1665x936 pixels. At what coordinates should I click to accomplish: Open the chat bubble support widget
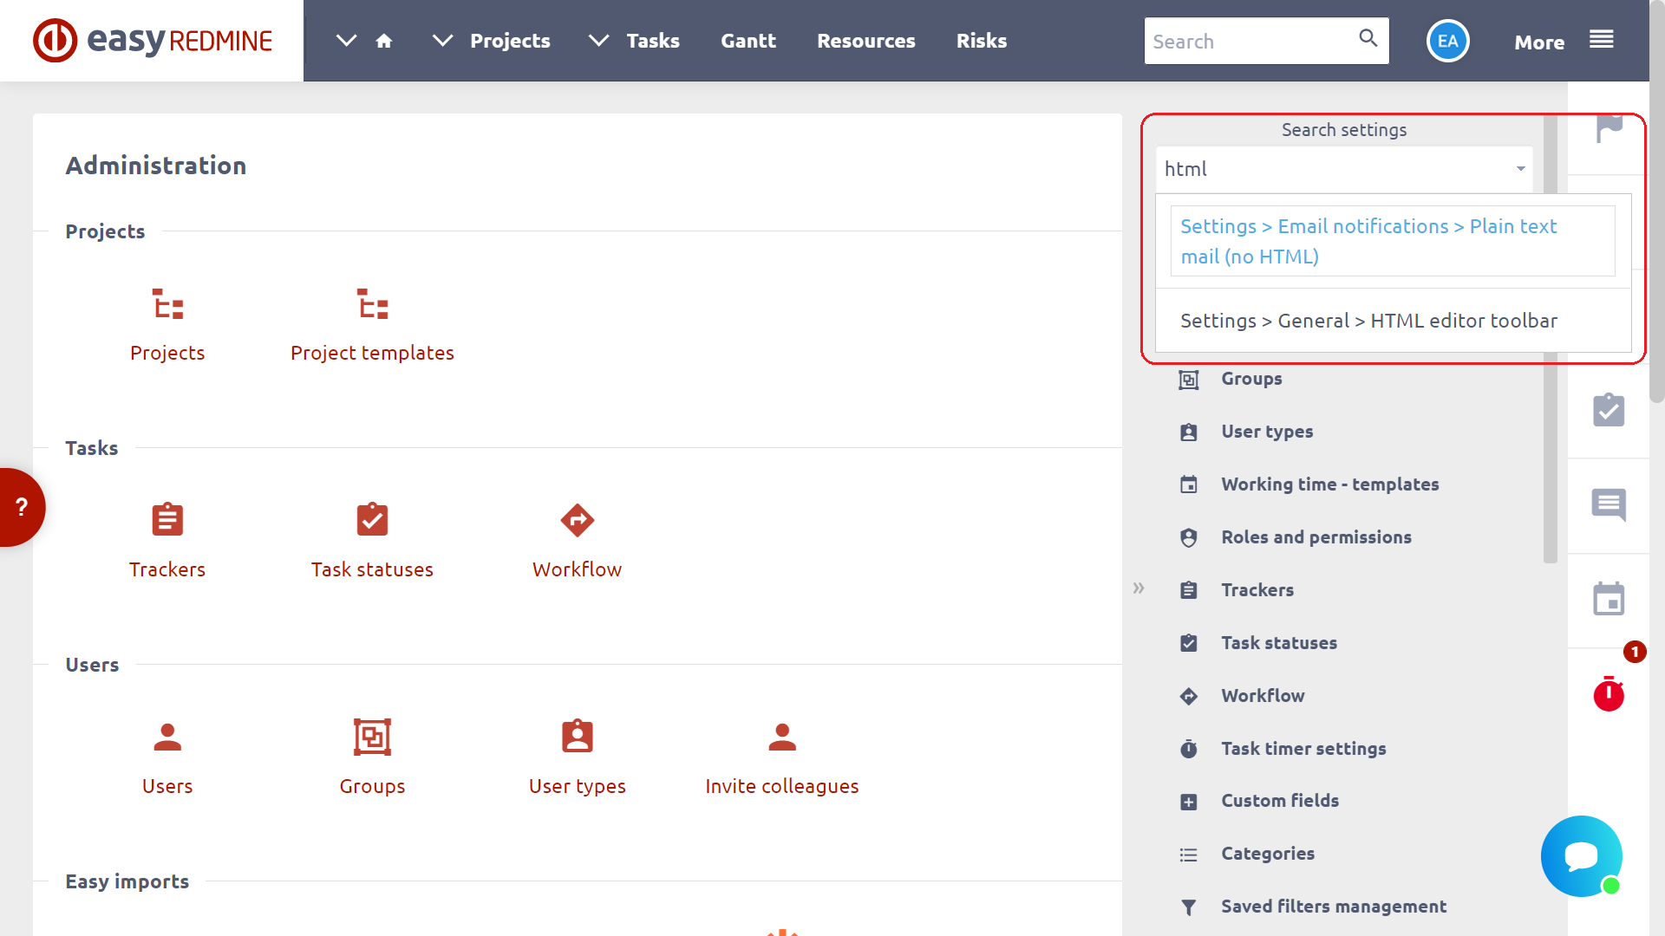(1581, 856)
